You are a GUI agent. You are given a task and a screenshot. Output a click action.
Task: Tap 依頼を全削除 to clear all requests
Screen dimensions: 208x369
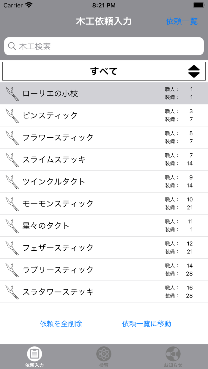coord(60,324)
